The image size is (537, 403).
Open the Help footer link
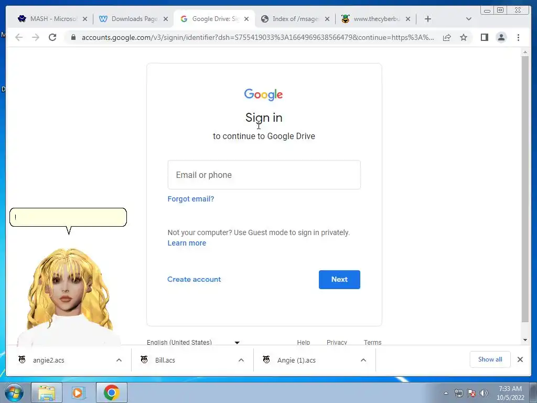pos(304,342)
